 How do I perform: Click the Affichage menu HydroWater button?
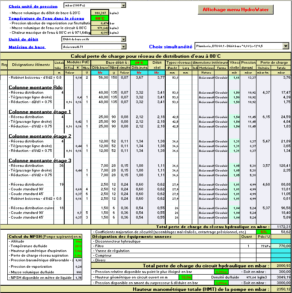pyautogui.click(x=235, y=10)
